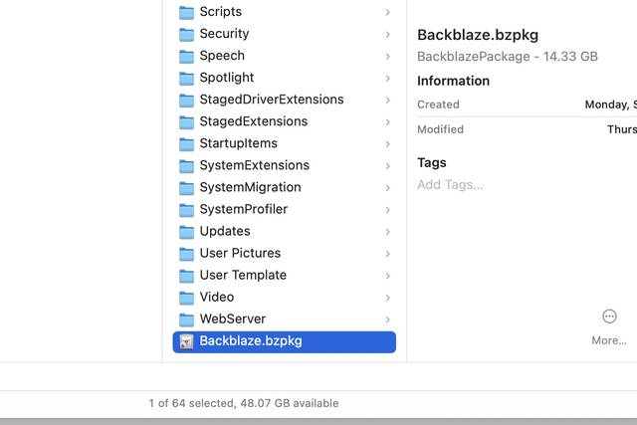The width and height of the screenshot is (637, 425).
Task: Select the SystemMigration folder row
Action: point(250,187)
